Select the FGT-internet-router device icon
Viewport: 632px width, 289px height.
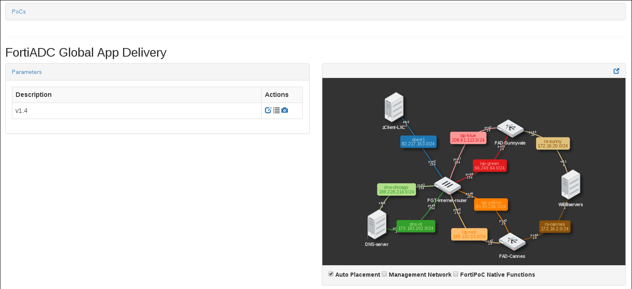447,186
